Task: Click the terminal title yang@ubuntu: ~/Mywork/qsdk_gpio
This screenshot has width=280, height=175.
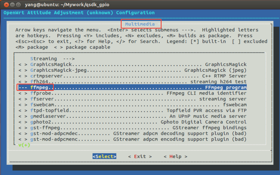Action: click(x=67, y=5)
